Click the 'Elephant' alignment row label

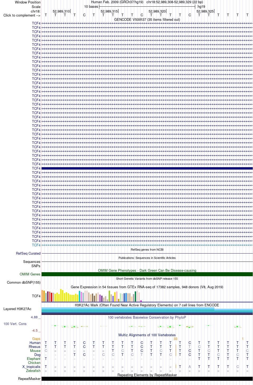(x=34, y=359)
